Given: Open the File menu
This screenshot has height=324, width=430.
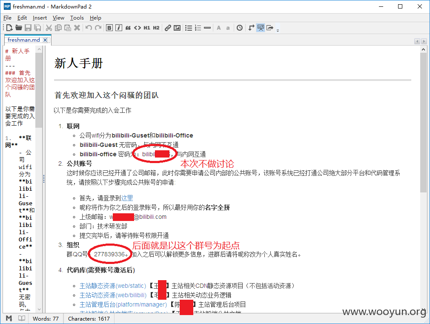Looking at the screenshot, I should coord(7,18).
